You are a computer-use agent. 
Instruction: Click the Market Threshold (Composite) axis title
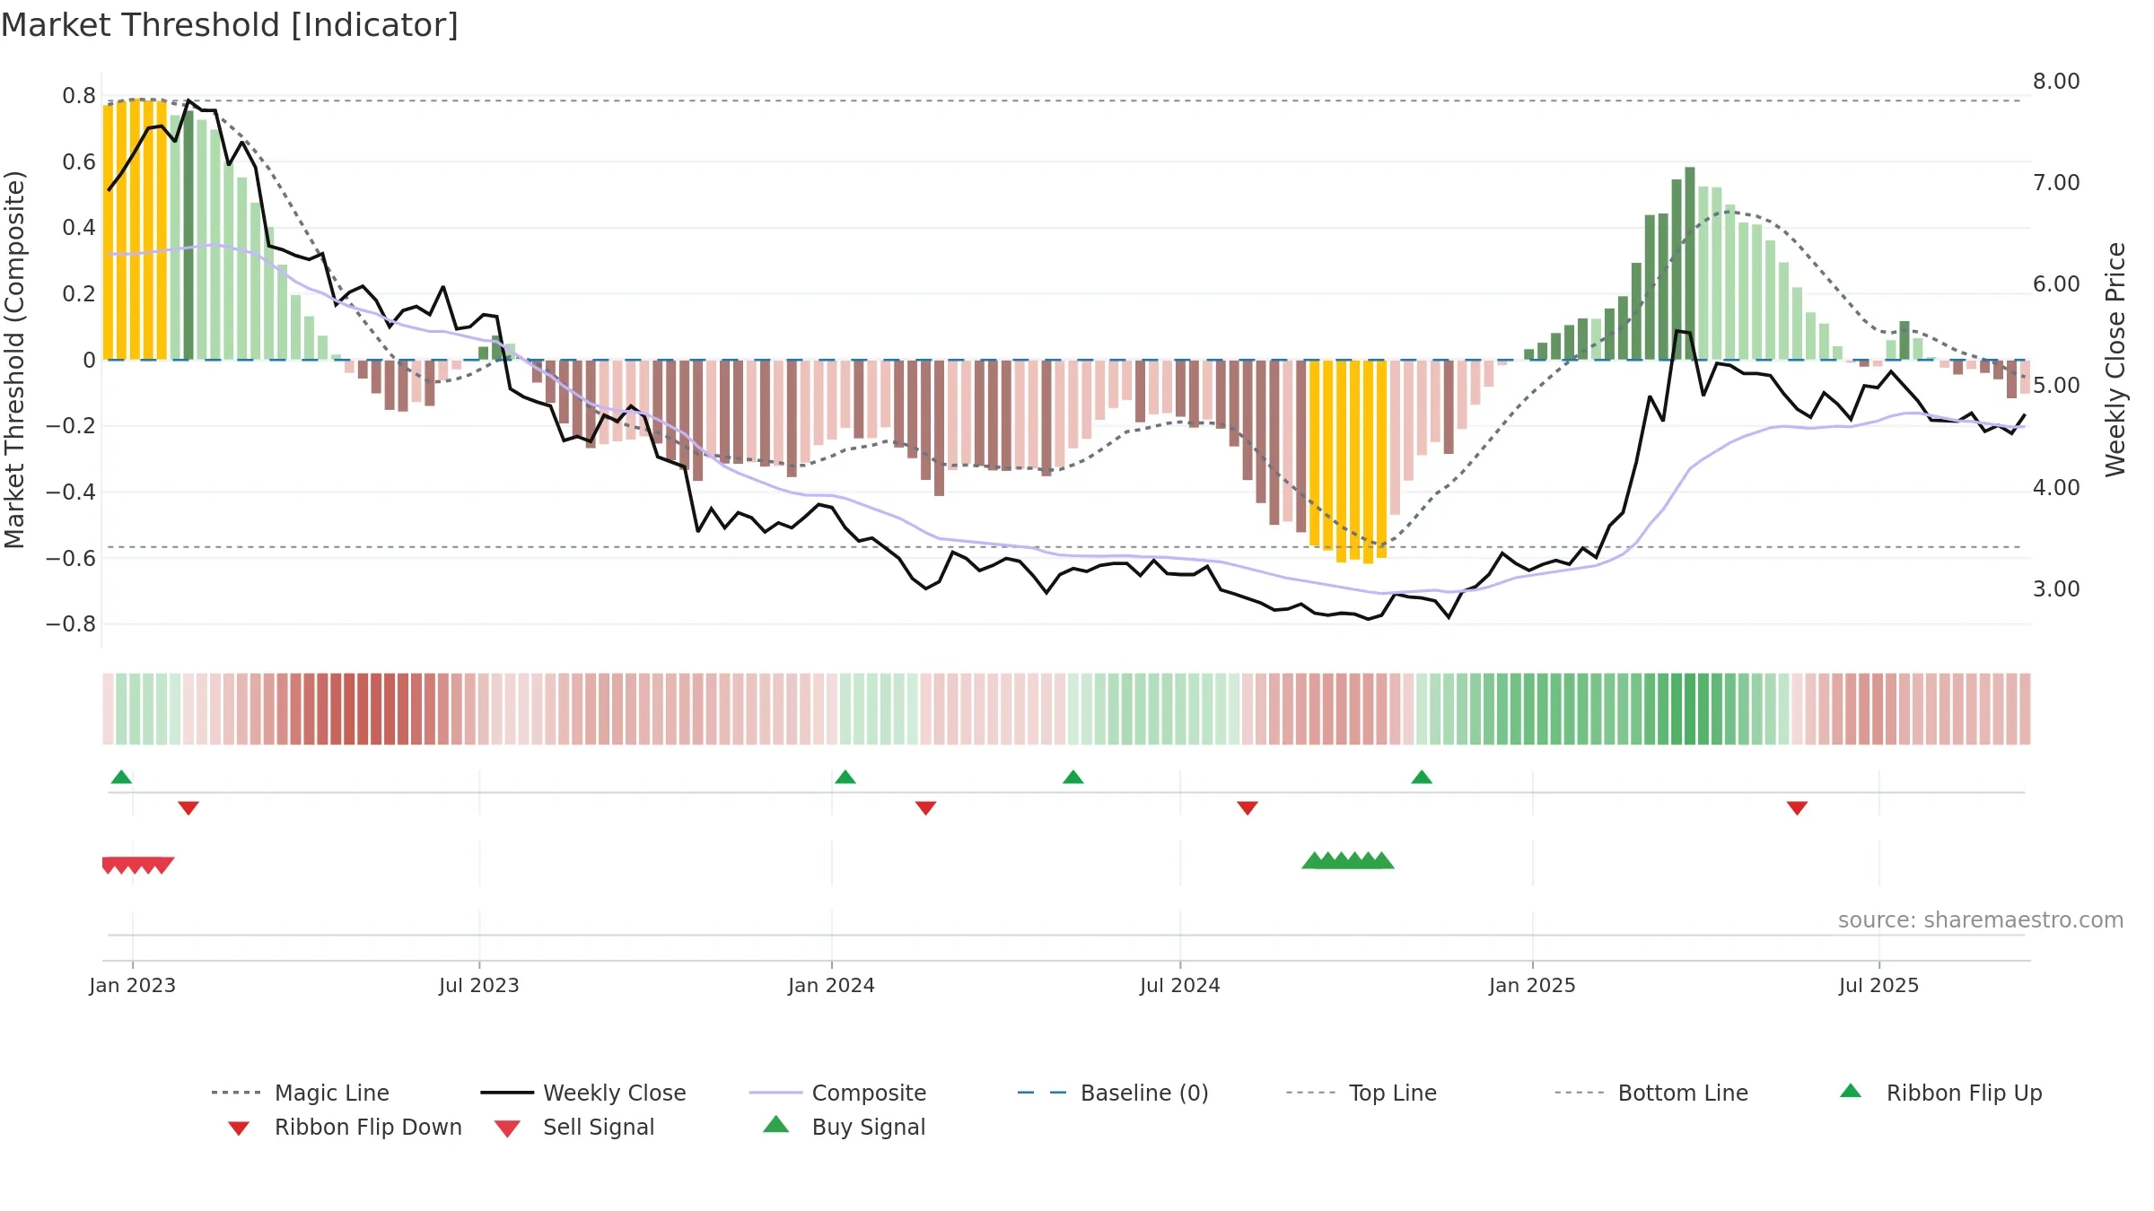point(14,360)
